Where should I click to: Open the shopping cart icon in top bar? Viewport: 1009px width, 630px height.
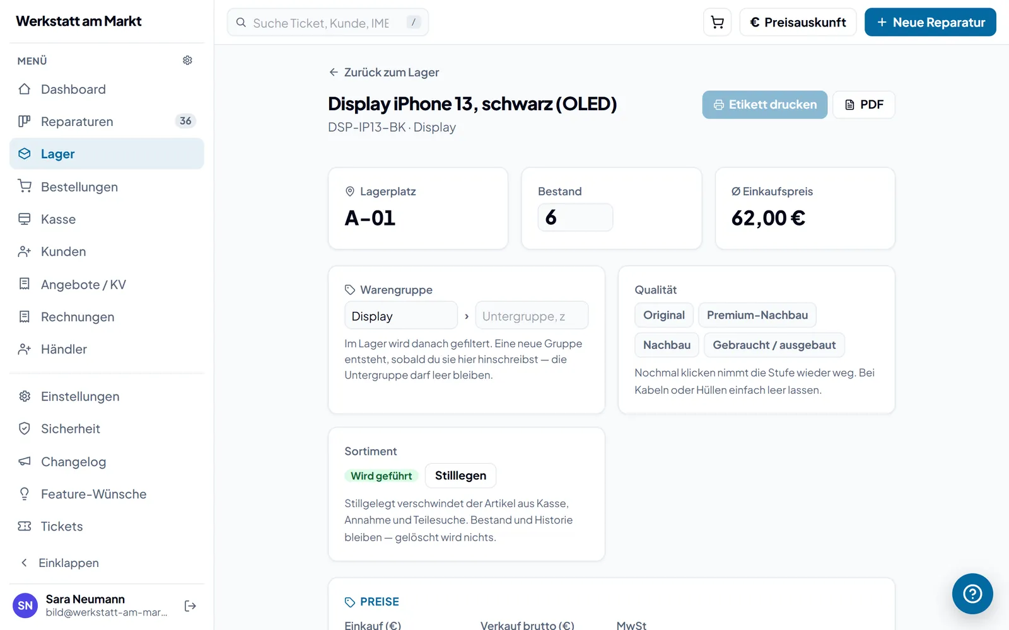coord(717,23)
